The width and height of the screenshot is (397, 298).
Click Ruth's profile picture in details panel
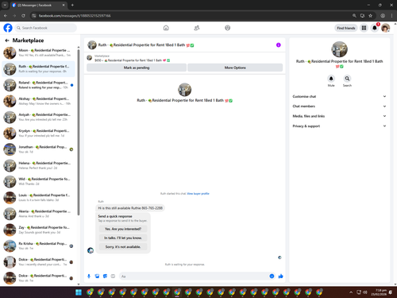coord(339,49)
